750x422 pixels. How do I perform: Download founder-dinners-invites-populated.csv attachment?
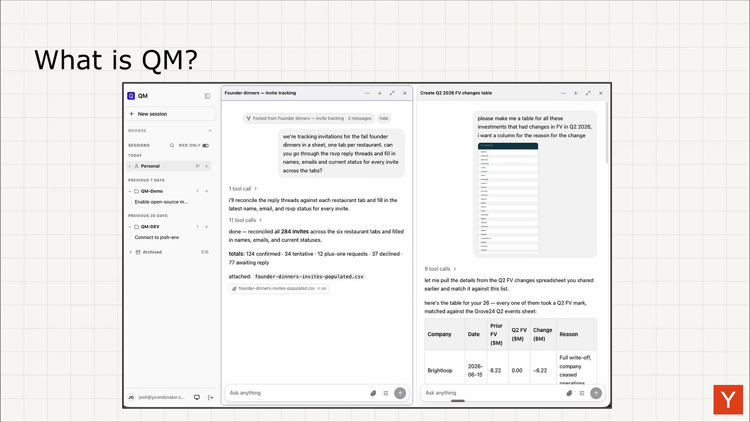279,289
